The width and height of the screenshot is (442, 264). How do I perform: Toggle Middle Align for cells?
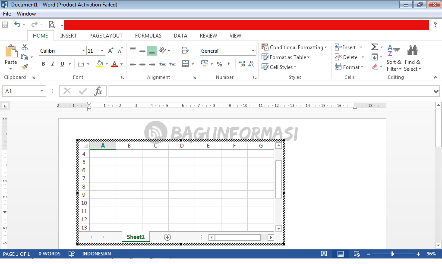(142, 51)
